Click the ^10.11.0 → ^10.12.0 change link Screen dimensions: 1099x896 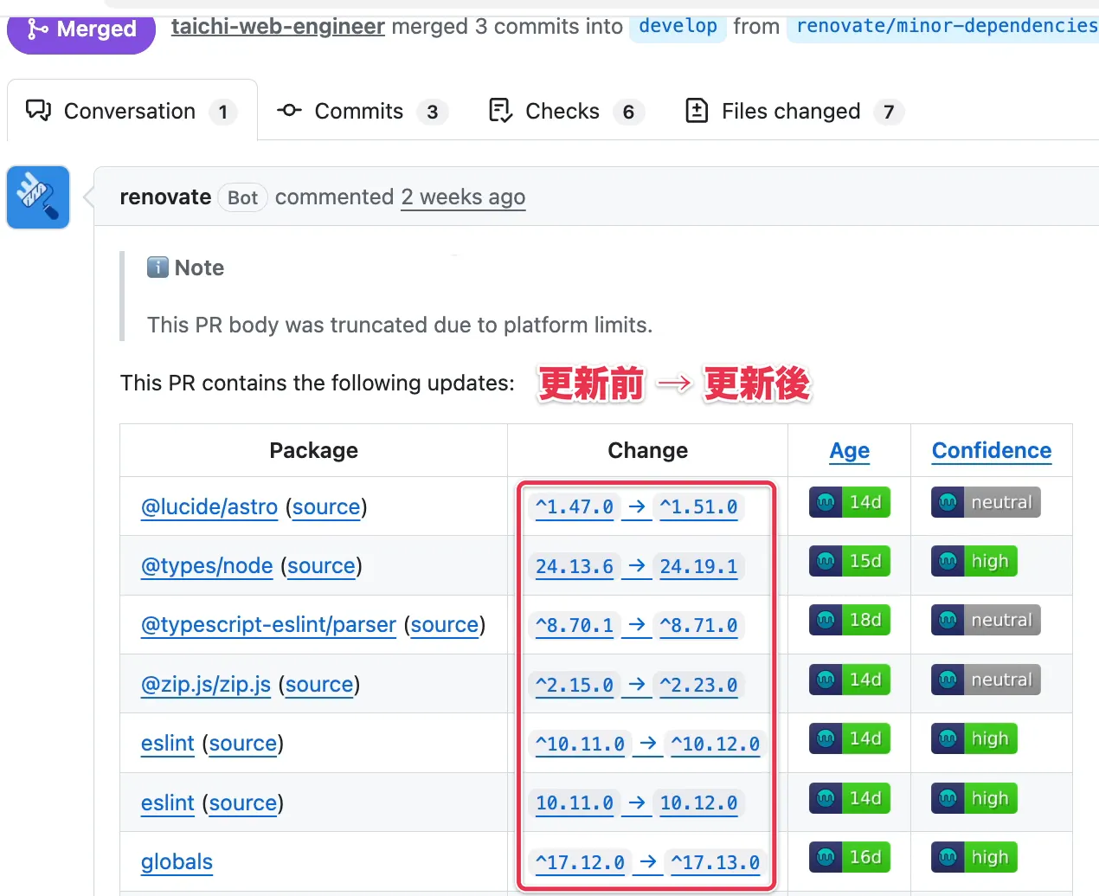[x=647, y=744]
